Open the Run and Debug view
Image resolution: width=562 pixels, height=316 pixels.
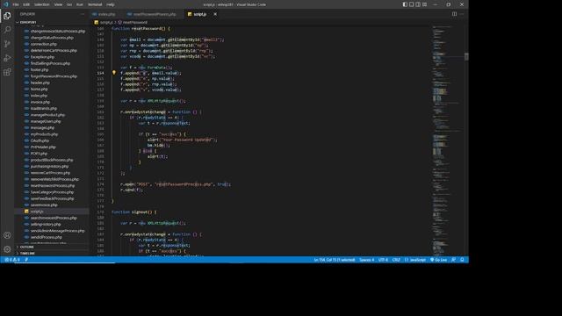pos(7,58)
